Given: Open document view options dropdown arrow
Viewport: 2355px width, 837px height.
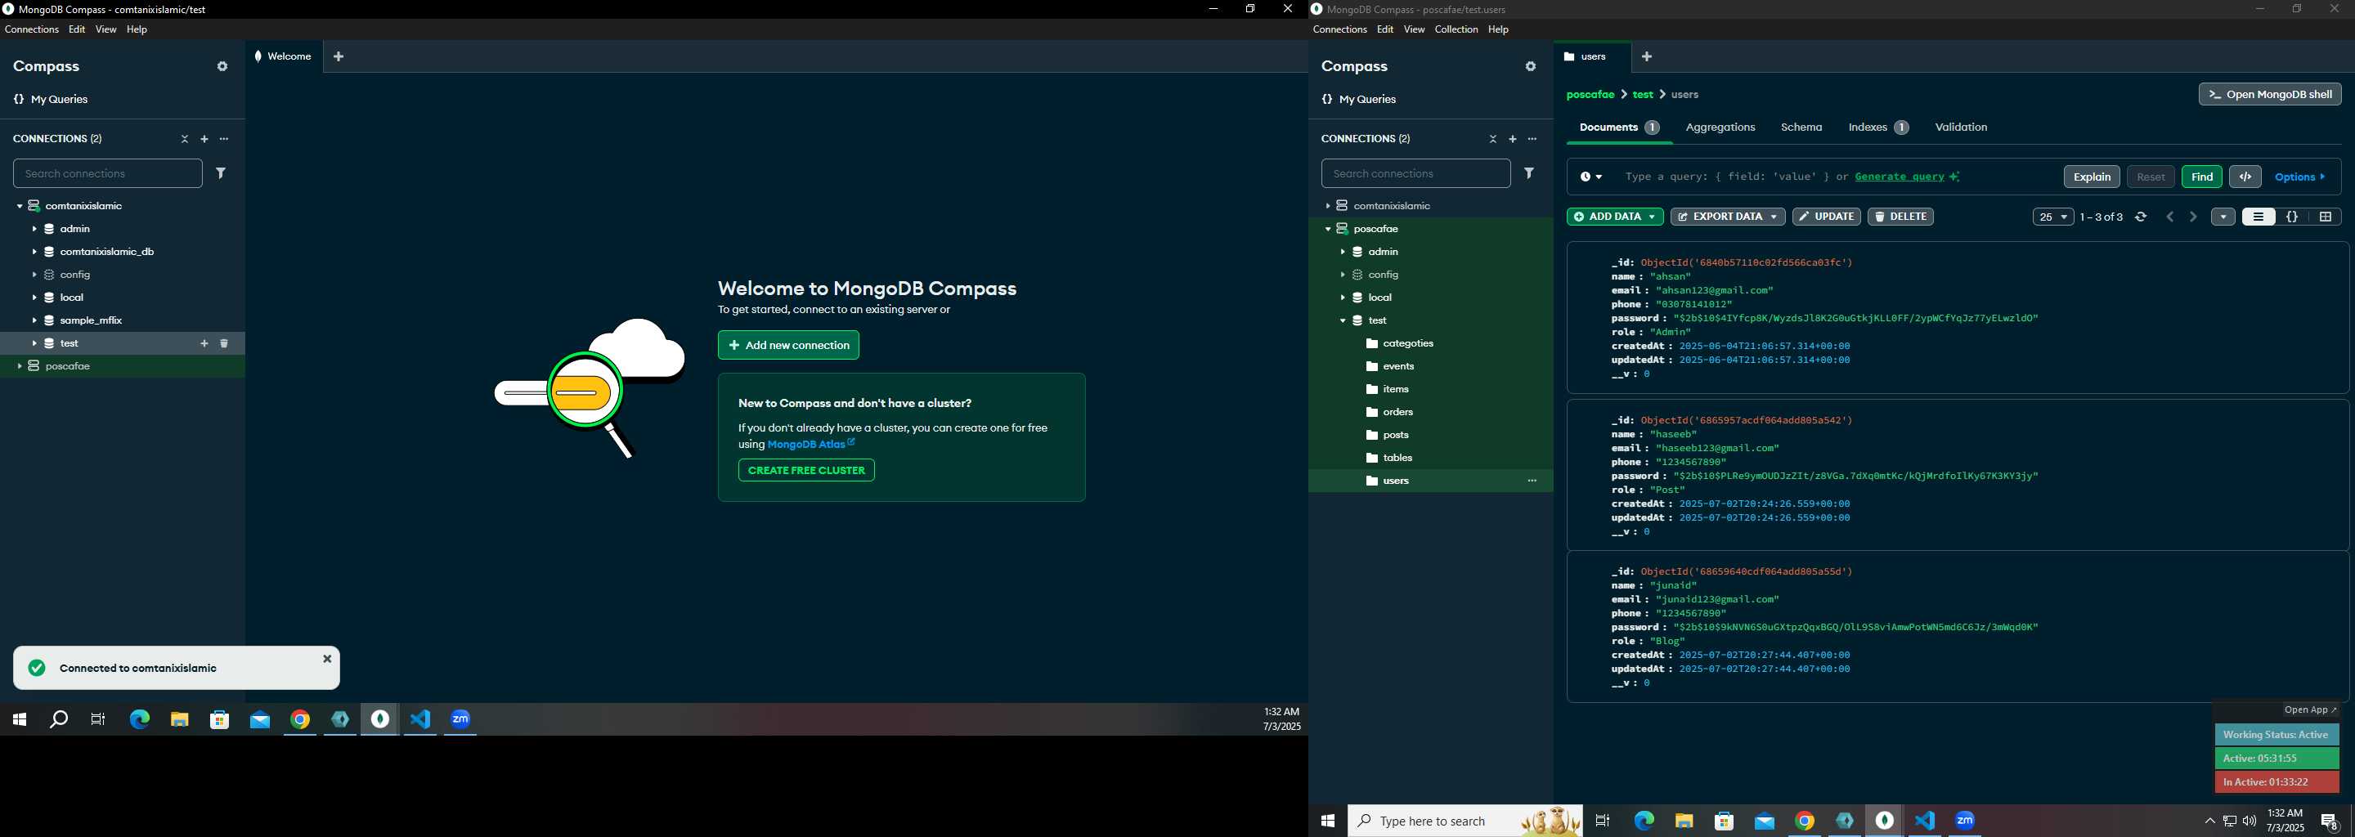Looking at the screenshot, I should [x=2223, y=217].
